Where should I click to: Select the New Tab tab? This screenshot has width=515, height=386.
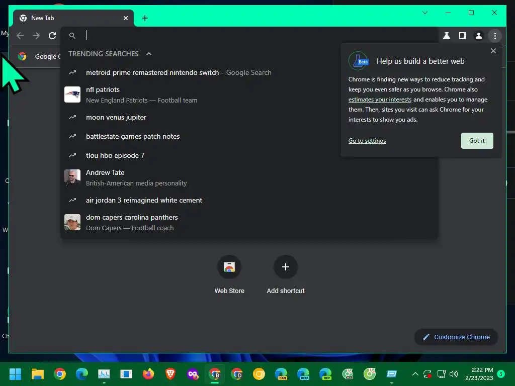click(73, 18)
